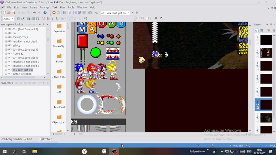Run project with orange arrow icon

54,13
